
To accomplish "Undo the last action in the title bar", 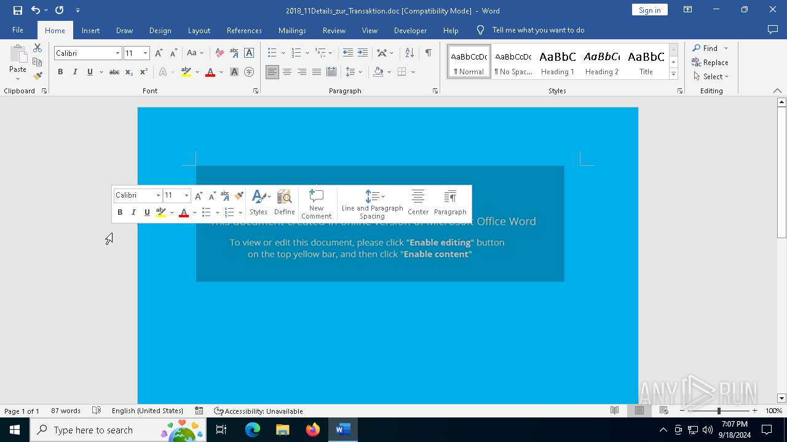I will [36, 10].
